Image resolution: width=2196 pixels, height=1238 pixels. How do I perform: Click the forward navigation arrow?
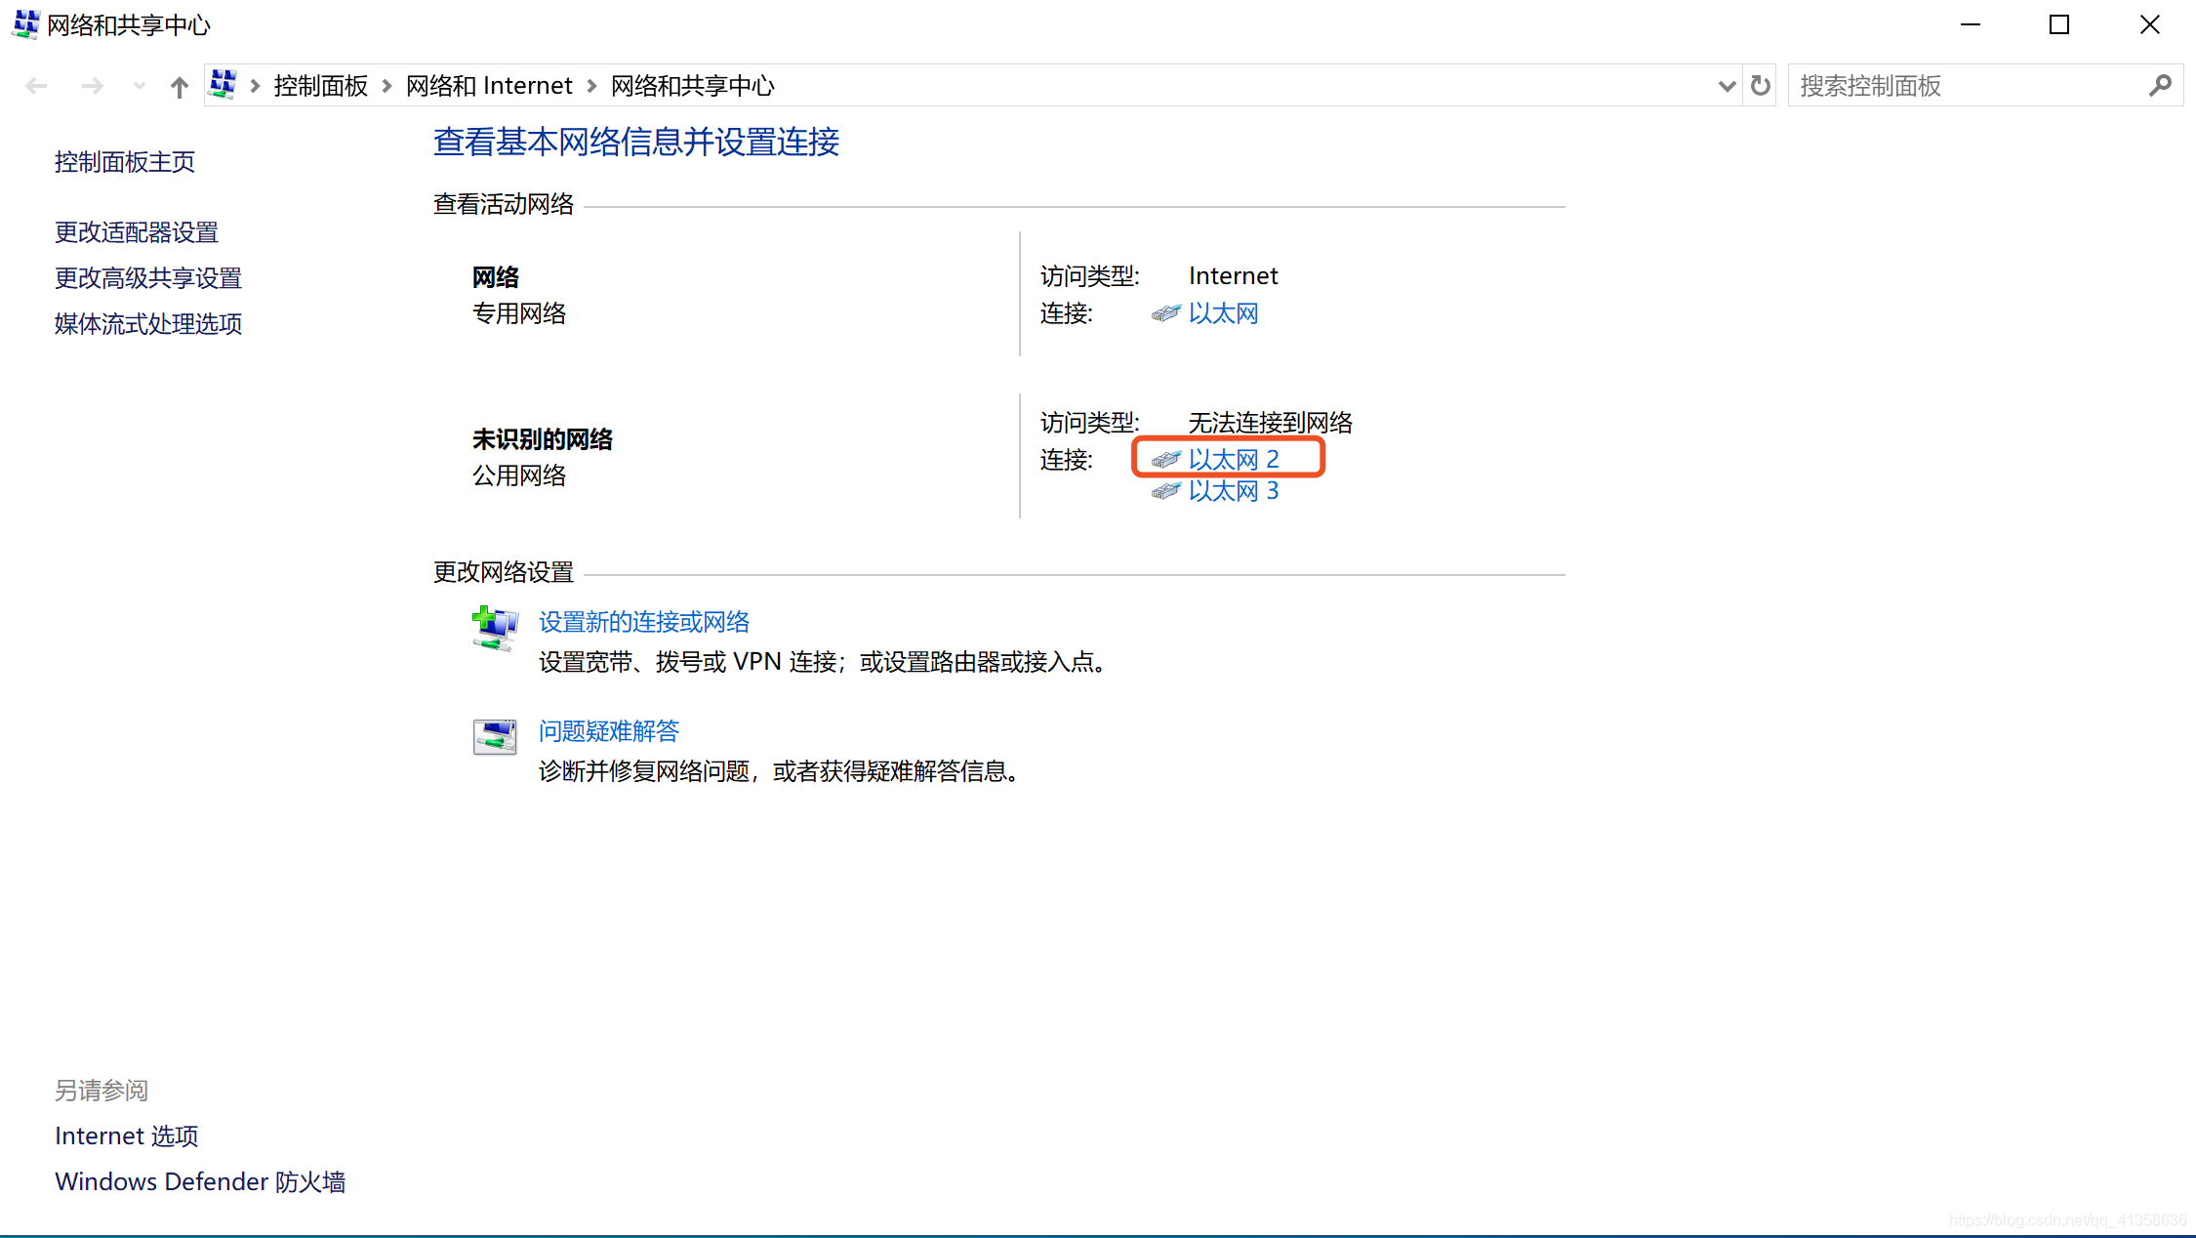pos(92,86)
